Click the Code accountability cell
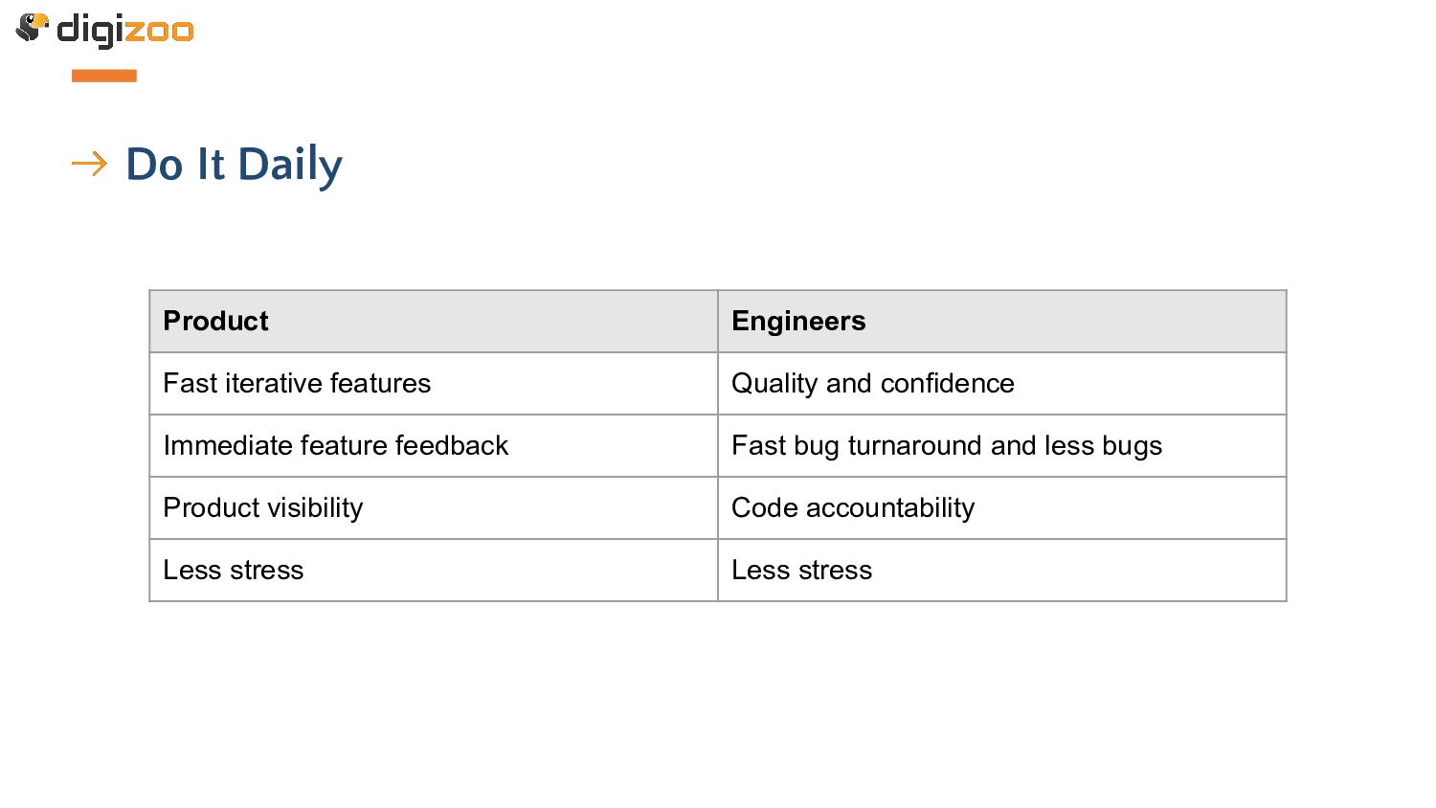Screen dimensions: 1436x808 click(1002, 508)
